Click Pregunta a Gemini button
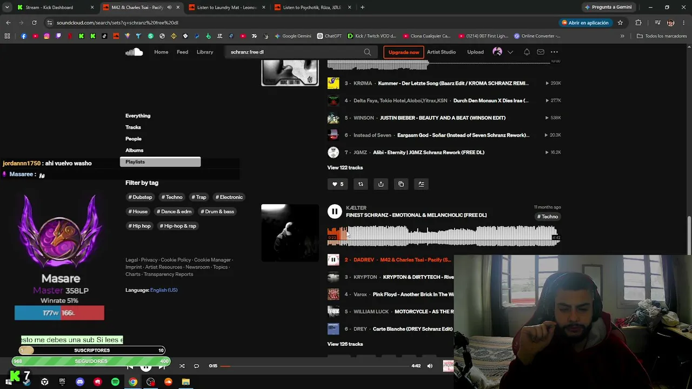The width and height of the screenshot is (692, 389). point(608,8)
